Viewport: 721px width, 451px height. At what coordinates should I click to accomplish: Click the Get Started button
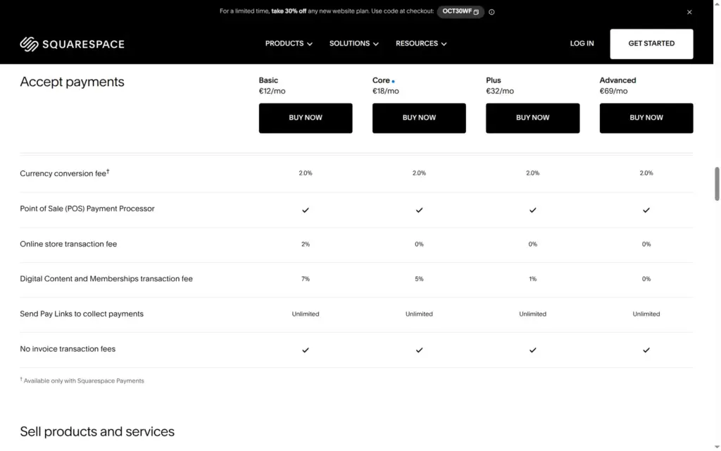pos(651,44)
